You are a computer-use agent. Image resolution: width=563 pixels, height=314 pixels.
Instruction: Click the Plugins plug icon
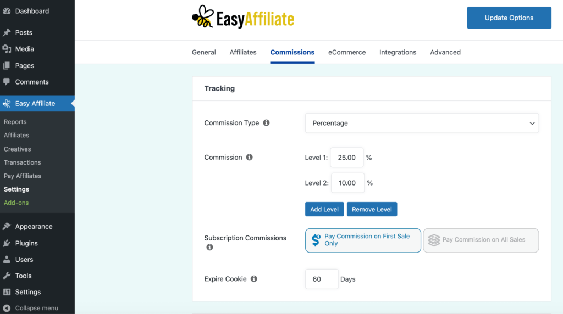(x=7, y=243)
